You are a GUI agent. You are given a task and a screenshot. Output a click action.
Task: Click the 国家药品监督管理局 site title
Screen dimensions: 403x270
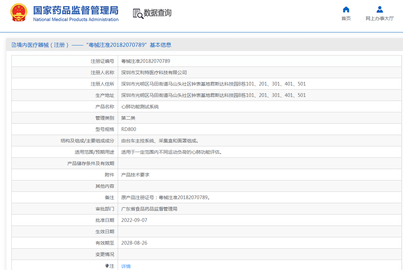point(76,10)
